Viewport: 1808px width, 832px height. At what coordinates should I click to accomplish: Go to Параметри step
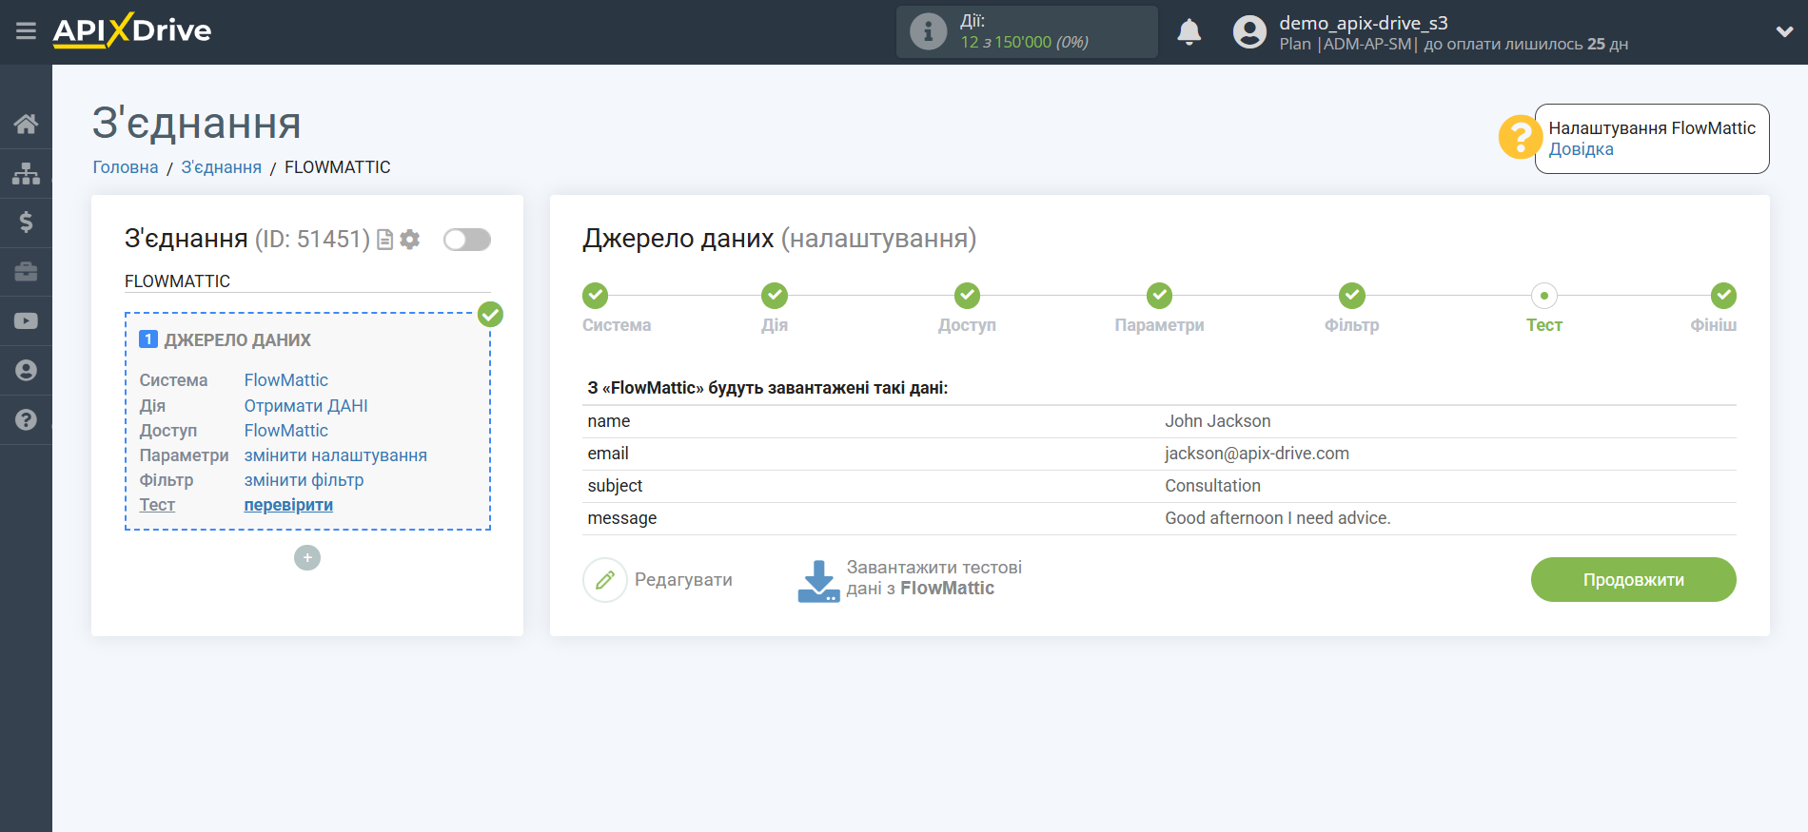[1159, 296]
